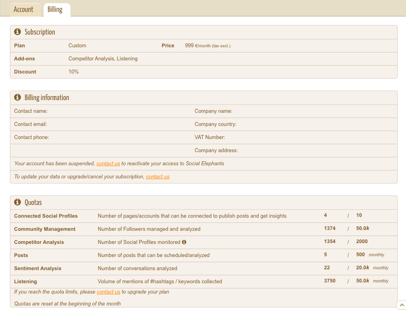Click the 500 monthly posts limit
This screenshot has width=406, height=317.
click(x=360, y=255)
